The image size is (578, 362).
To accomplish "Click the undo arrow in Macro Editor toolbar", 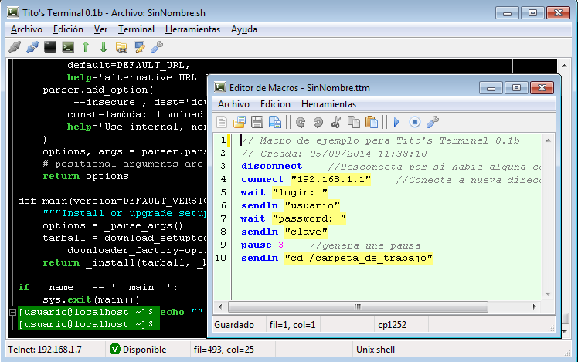I will tap(299, 122).
